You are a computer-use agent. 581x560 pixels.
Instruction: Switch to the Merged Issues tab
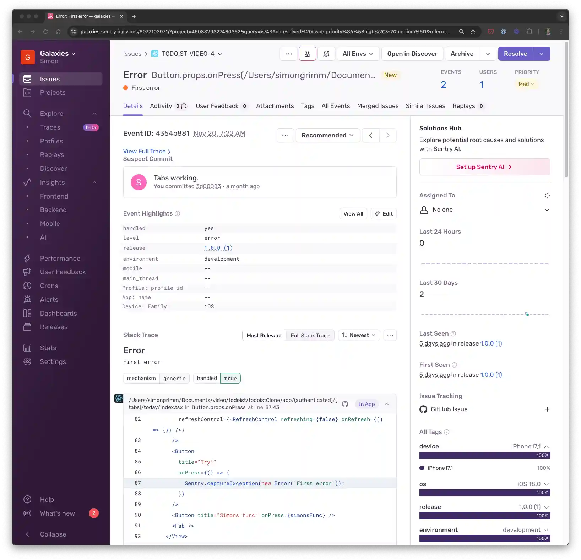pos(378,106)
